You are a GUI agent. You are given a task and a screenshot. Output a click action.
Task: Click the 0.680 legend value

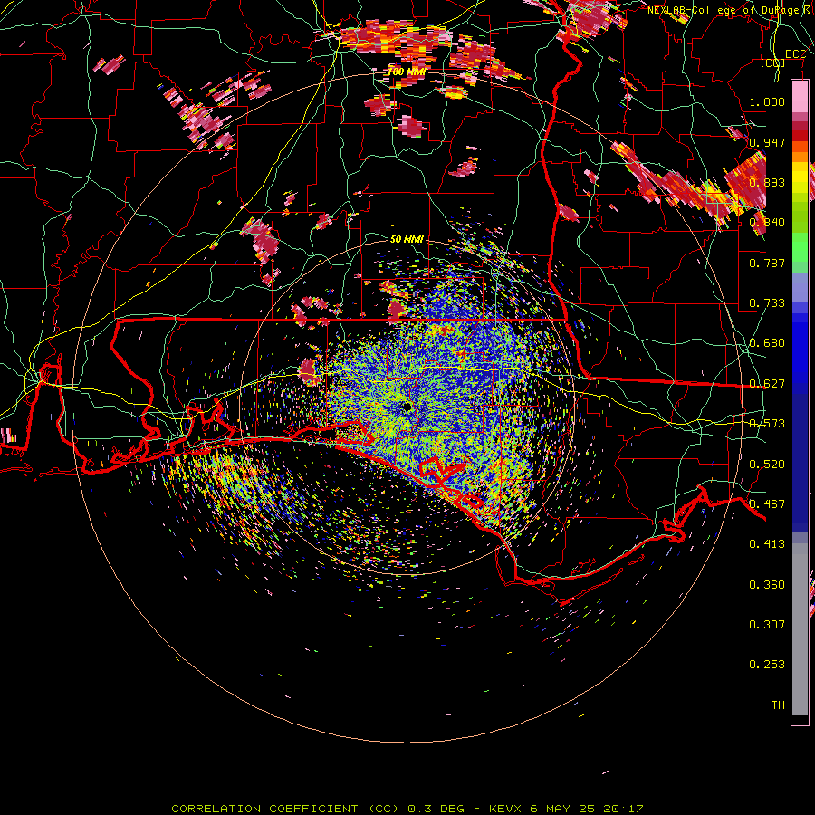(767, 343)
